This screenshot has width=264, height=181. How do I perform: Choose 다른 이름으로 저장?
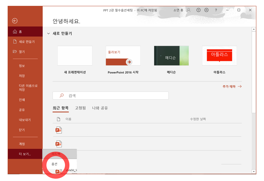point(25,87)
